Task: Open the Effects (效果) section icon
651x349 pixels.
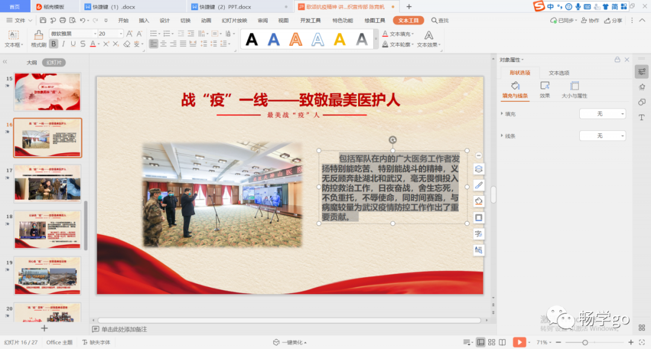Action: pyautogui.click(x=545, y=90)
